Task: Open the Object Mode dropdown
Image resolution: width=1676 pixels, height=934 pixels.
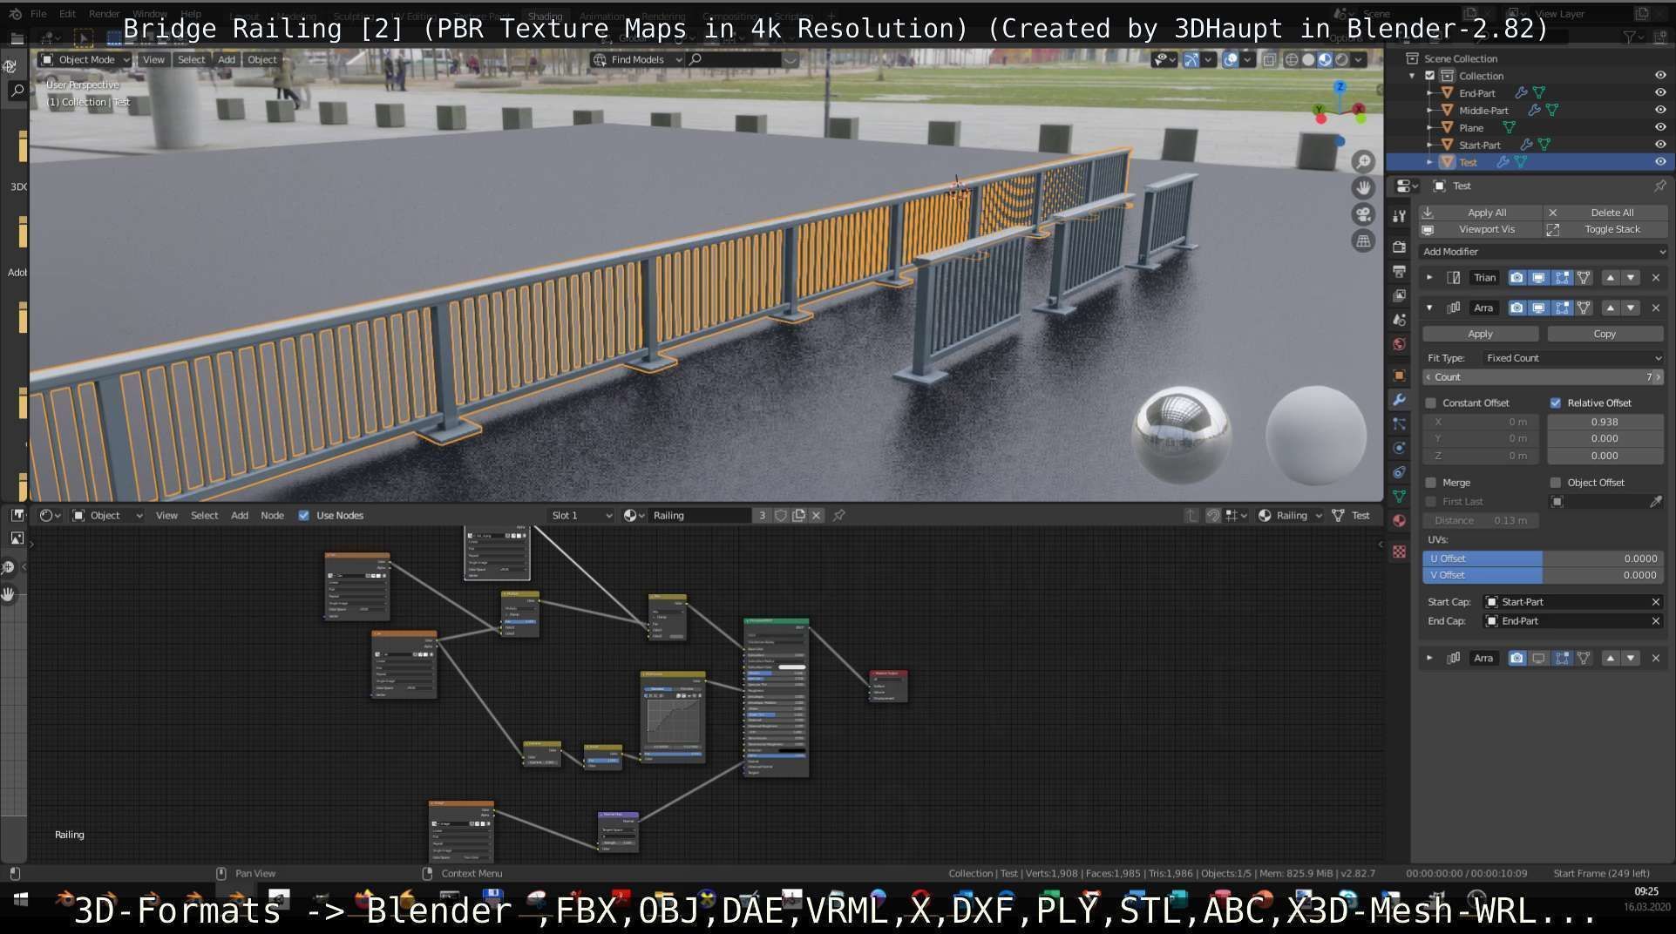Action: [85, 59]
